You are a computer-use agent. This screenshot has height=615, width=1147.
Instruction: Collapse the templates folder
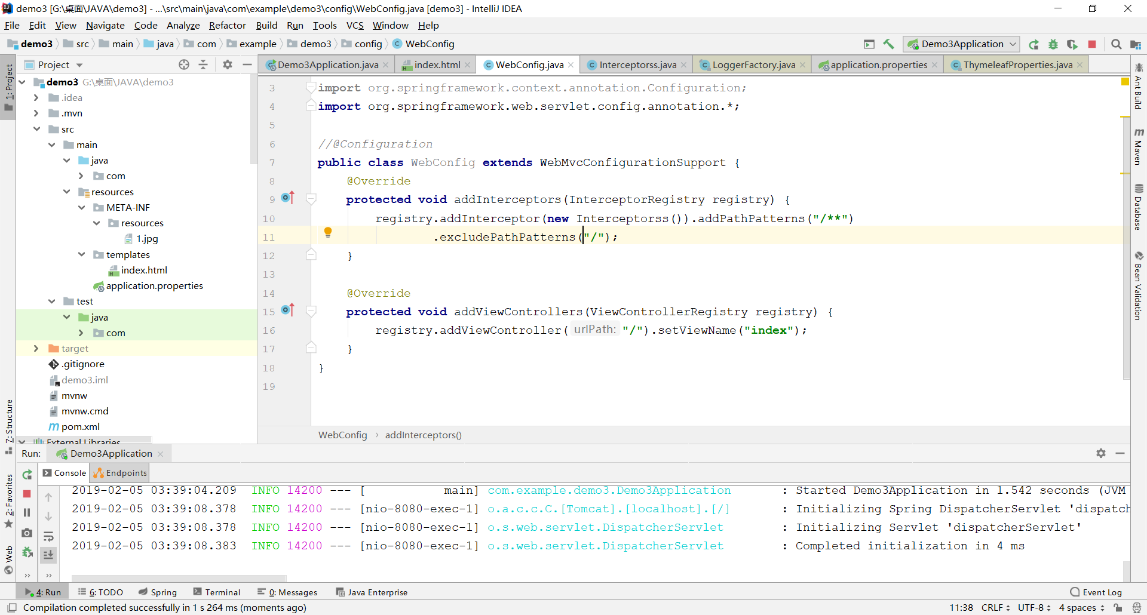click(82, 255)
